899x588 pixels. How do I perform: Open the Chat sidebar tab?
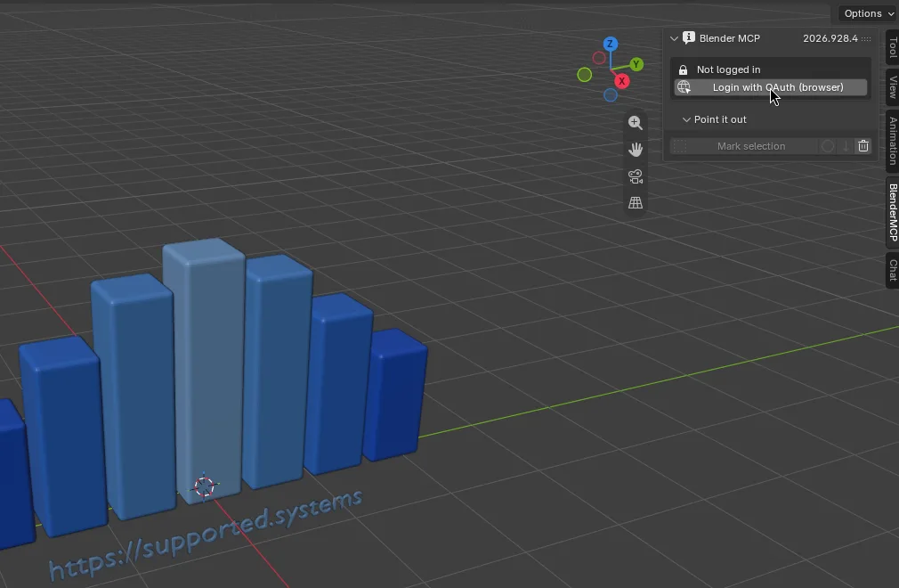tap(892, 270)
